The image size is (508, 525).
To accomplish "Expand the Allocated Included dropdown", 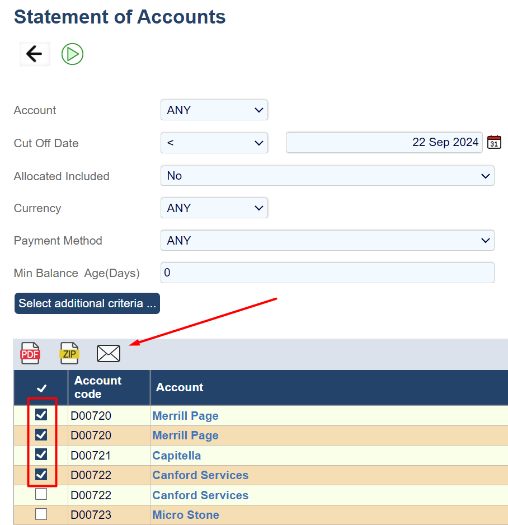I will point(327,176).
